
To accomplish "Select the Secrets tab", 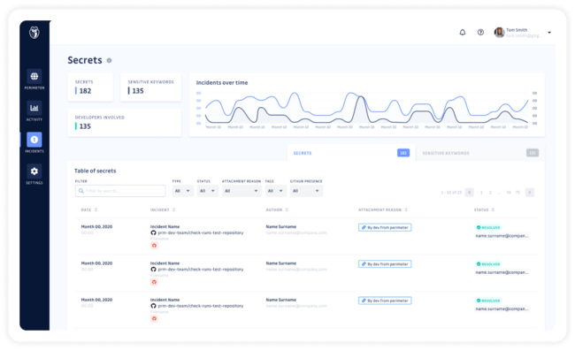I will pos(351,153).
